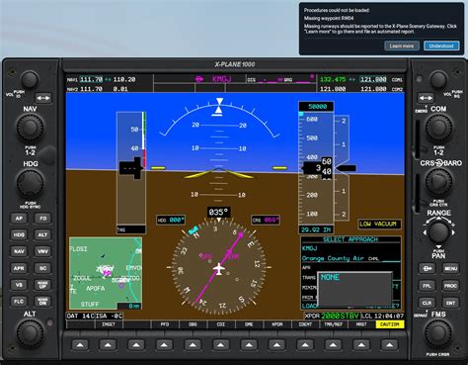468x365 pixels.
Task: Click the softkey arrow beneath PFD
Action: [x=164, y=345]
